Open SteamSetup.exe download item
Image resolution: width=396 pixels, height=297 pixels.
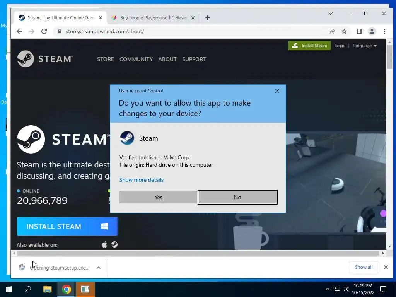pyautogui.click(x=54, y=268)
